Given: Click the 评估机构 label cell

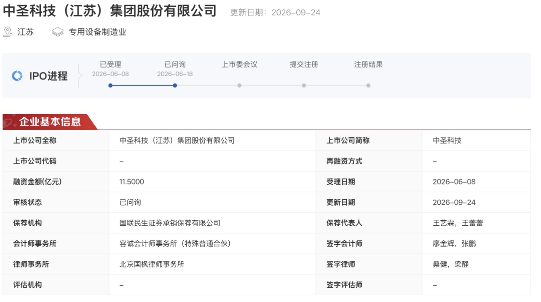Looking at the screenshot, I should click(x=56, y=285).
